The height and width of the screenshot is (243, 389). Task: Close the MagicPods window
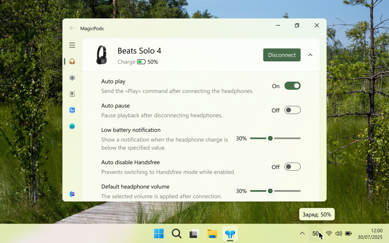316,25
